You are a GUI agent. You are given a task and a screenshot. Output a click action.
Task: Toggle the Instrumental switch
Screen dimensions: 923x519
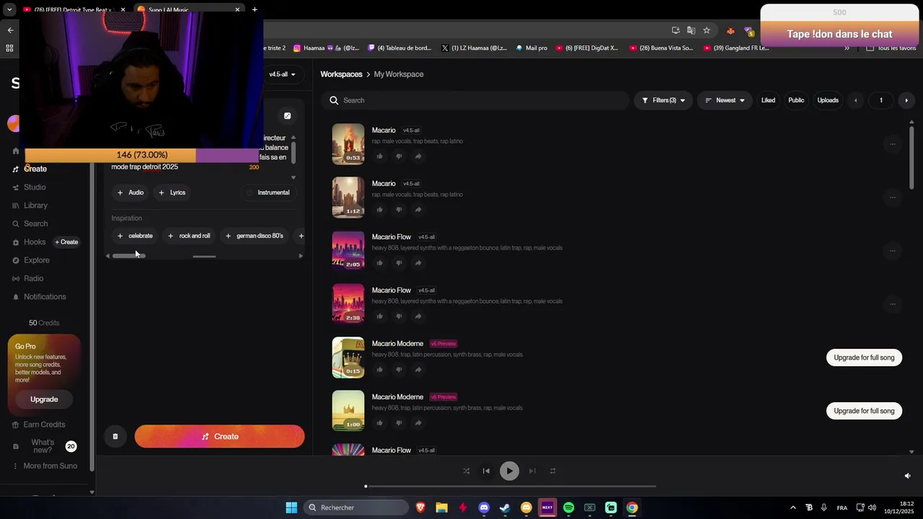(268, 192)
